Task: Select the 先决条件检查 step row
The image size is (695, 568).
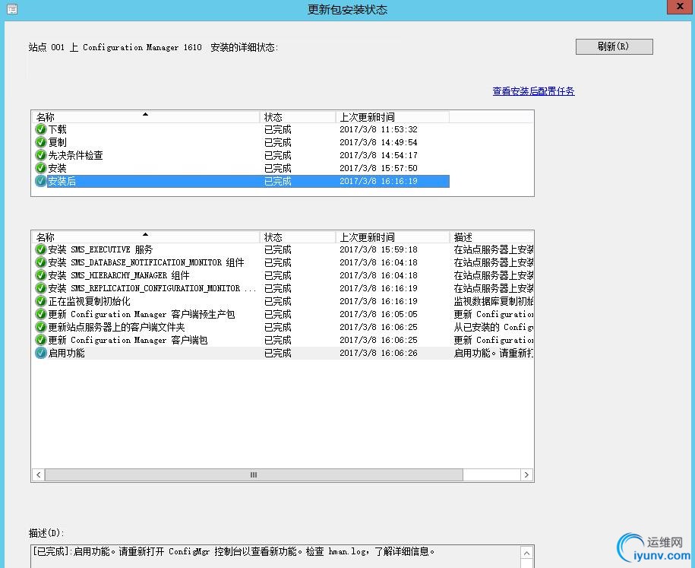Action: (x=242, y=155)
